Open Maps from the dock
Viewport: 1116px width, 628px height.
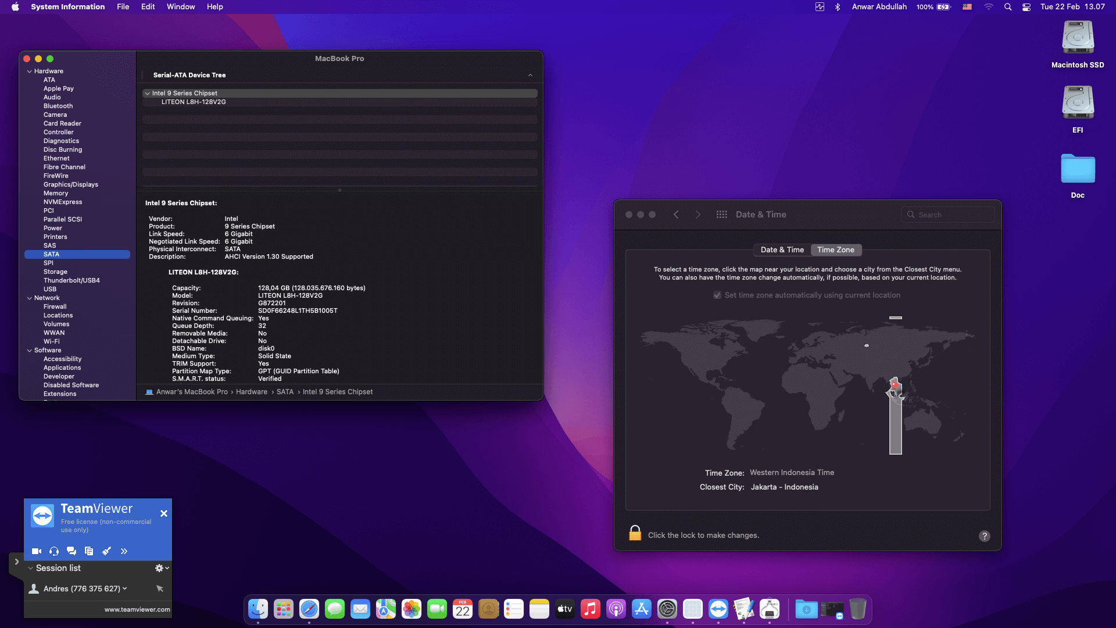pos(386,609)
